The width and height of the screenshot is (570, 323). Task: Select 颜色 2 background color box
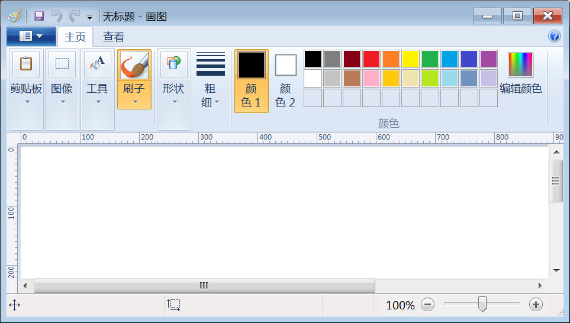click(286, 65)
